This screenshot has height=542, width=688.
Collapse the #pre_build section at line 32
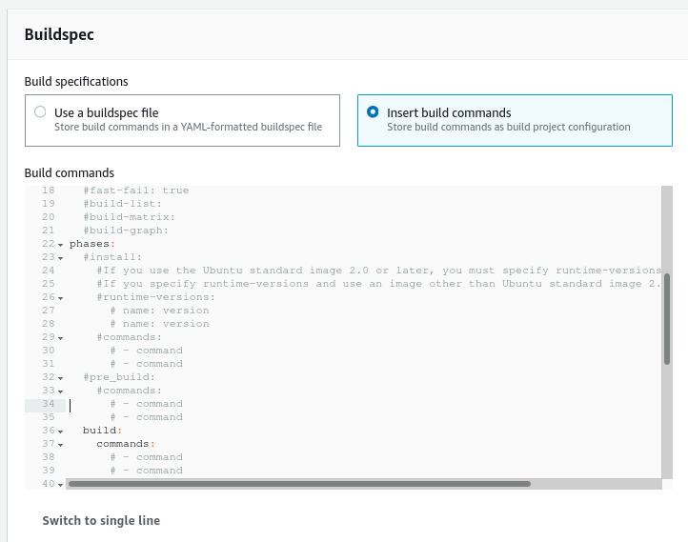(61, 378)
